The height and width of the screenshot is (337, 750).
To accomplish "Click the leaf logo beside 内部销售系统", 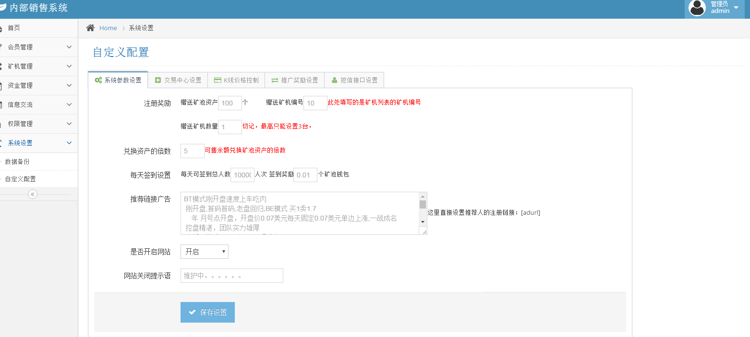I will (x=3, y=8).
